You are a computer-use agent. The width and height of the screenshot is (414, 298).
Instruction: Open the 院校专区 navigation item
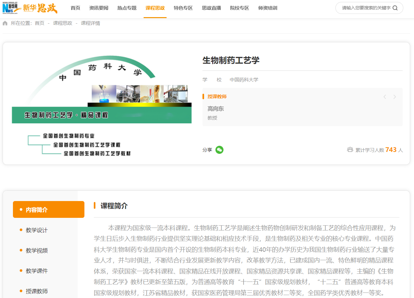(x=240, y=8)
